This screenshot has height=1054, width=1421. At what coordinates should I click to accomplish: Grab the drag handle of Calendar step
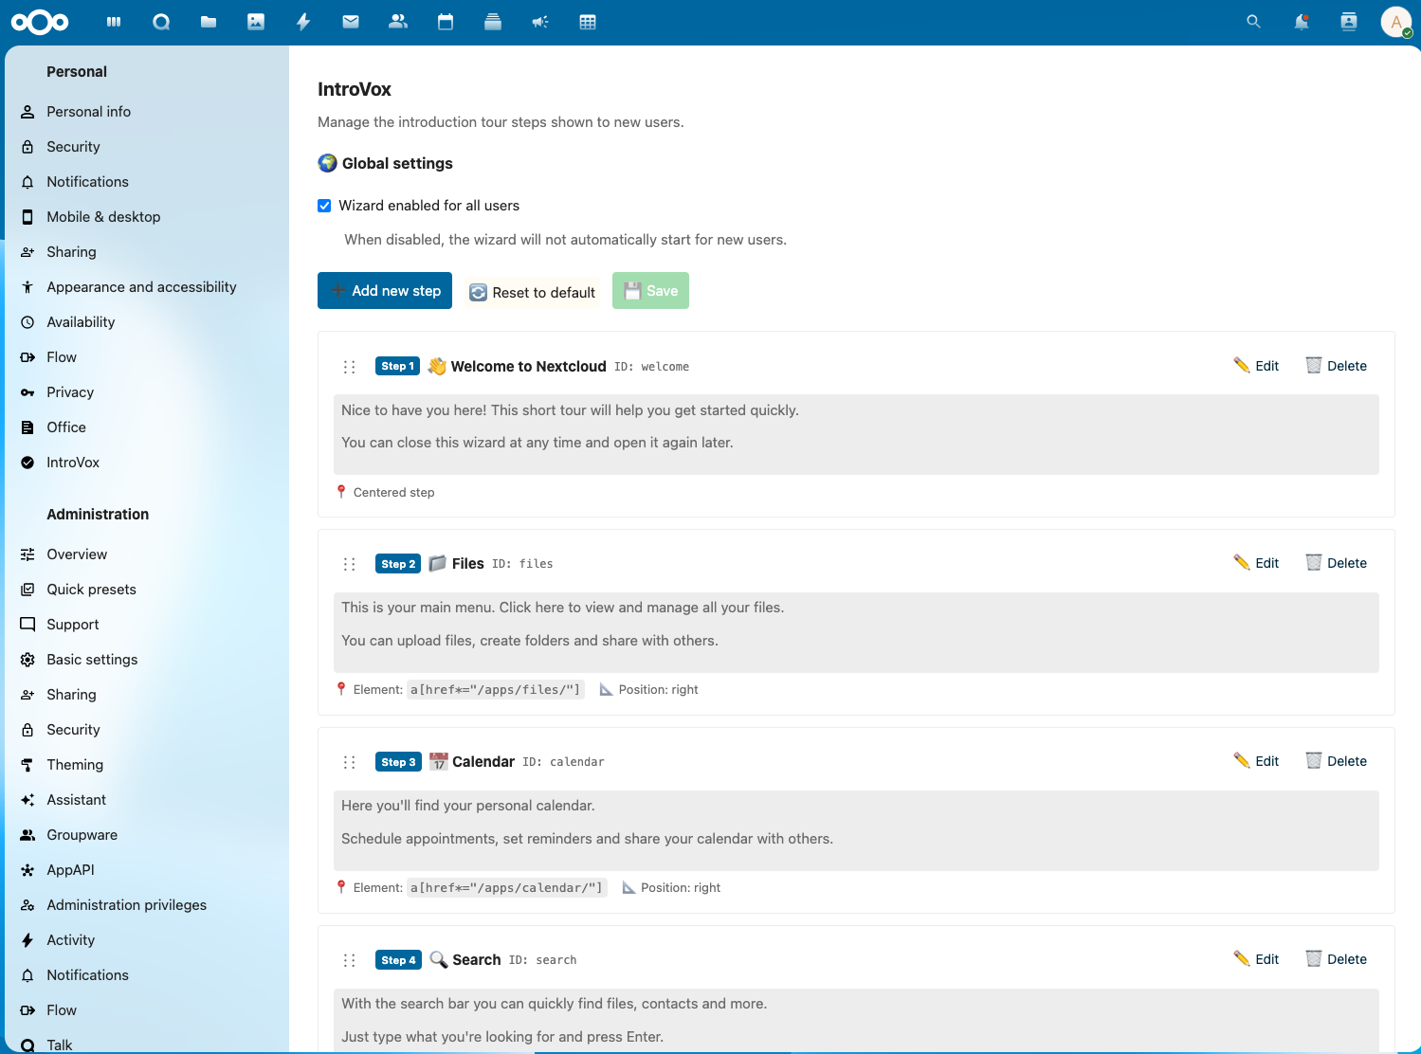[x=349, y=762]
